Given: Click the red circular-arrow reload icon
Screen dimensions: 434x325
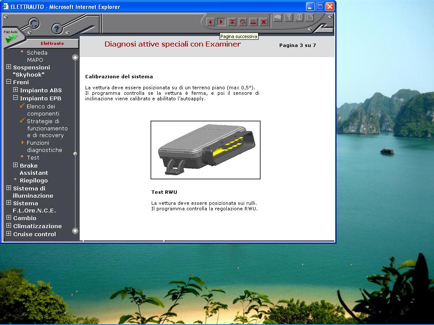Looking at the screenshot, I should tap(243, 22).
